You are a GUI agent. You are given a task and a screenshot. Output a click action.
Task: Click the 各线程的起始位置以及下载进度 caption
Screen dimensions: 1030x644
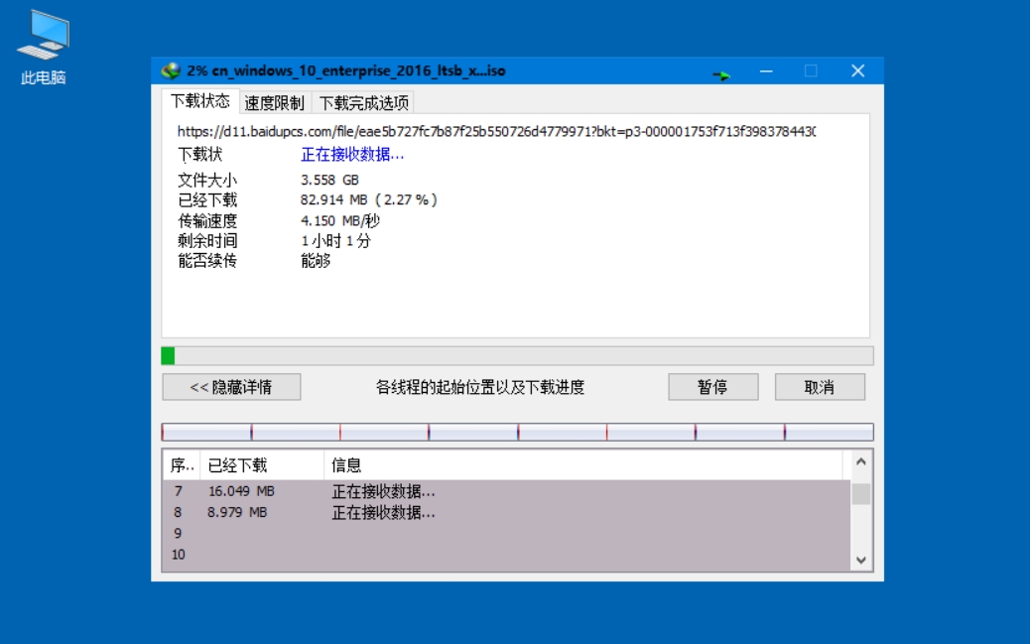click(480, 387)
